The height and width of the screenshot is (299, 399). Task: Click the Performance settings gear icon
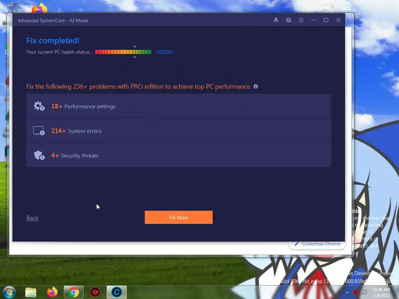[x=39, y=106]
